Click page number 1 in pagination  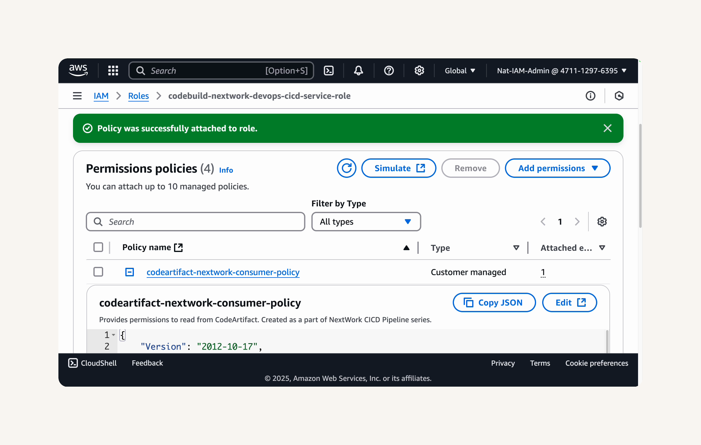tap(560, 222)
